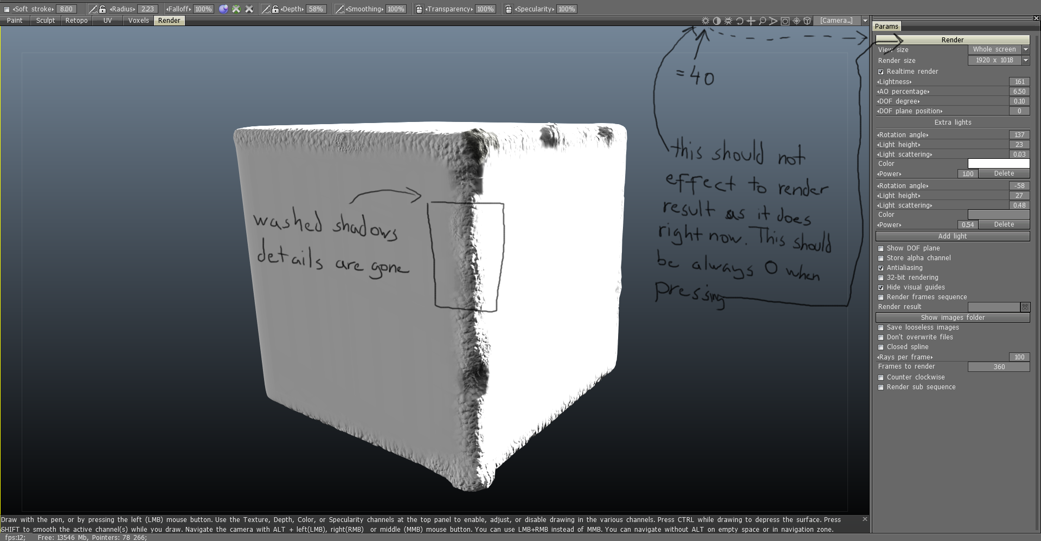Viewport: 1041px width, 541px height.
Task: Click the sun lighting icon in viewport toolbar
Action: tap(705, 21)
